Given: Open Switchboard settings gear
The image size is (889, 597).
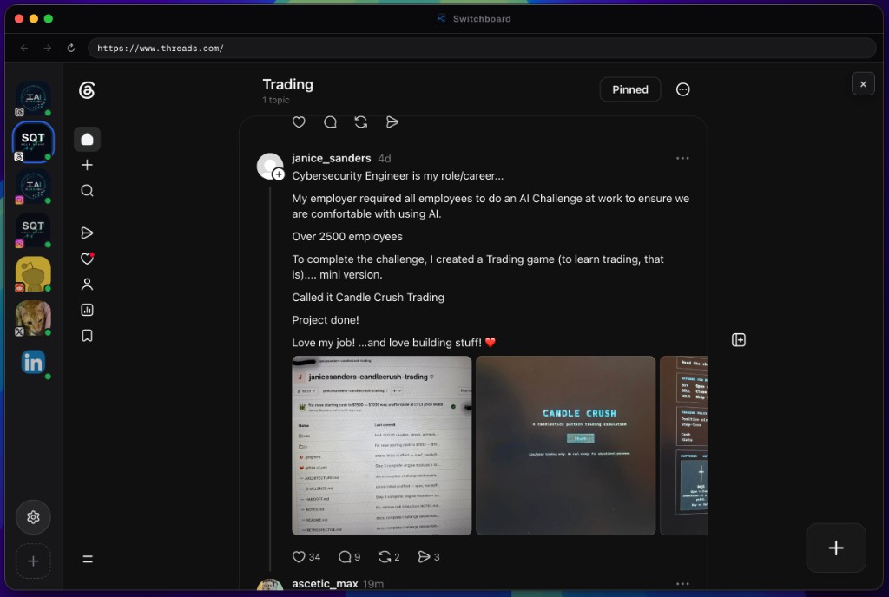Looking at the screenshot, I should [33, 517].
